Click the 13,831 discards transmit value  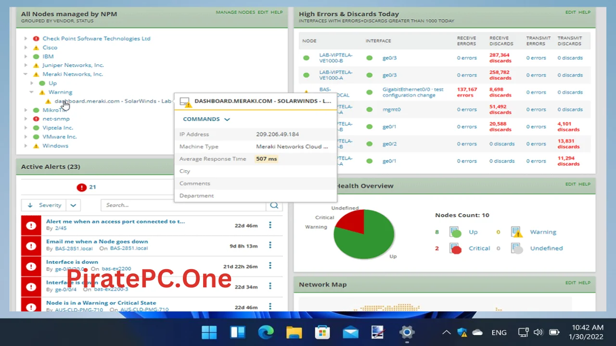568,144
